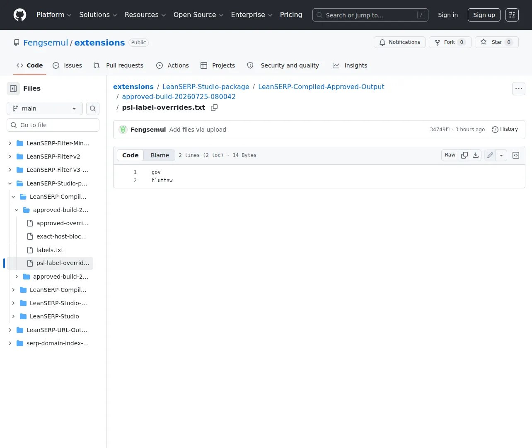The image size is (532, 448).
Task: Expand the LeanSERP-URL-Out… folder
Action: pos(10,330)
